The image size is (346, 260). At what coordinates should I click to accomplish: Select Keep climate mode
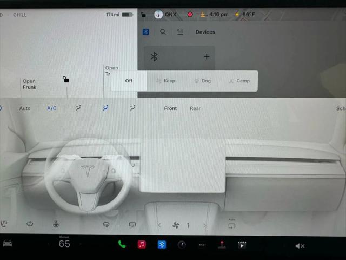pyautogui.click(x=166, y=81)
